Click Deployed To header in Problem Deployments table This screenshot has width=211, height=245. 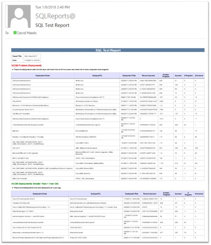(97, 76)
